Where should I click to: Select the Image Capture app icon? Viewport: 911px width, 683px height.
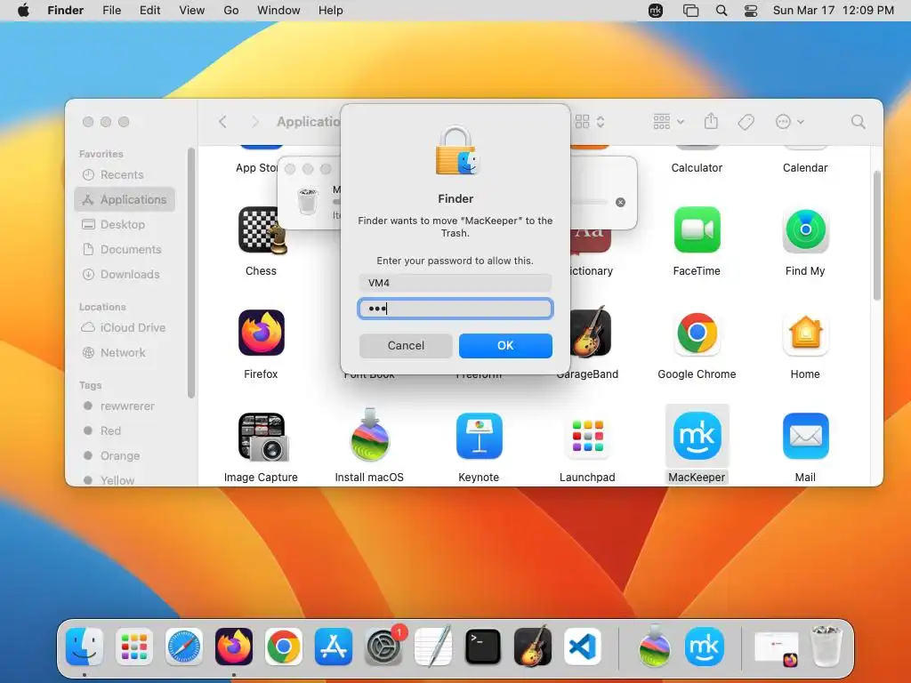[262, 437]
